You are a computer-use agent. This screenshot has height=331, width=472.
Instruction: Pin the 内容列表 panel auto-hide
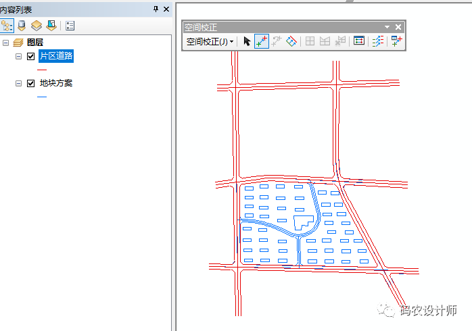coord(156,9)
